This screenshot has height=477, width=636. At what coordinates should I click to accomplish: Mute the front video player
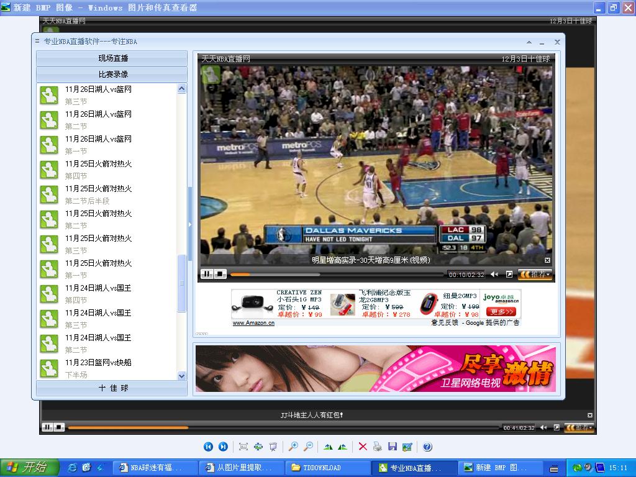[494, 275]
